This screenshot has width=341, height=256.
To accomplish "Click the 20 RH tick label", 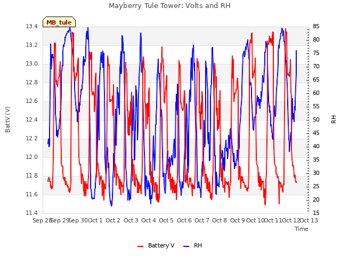I will (x=316, y=199).
